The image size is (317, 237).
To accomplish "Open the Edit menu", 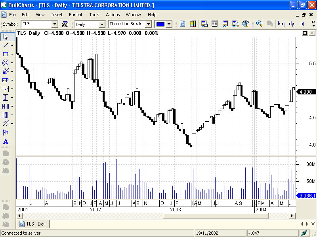I will pos(25,15).
